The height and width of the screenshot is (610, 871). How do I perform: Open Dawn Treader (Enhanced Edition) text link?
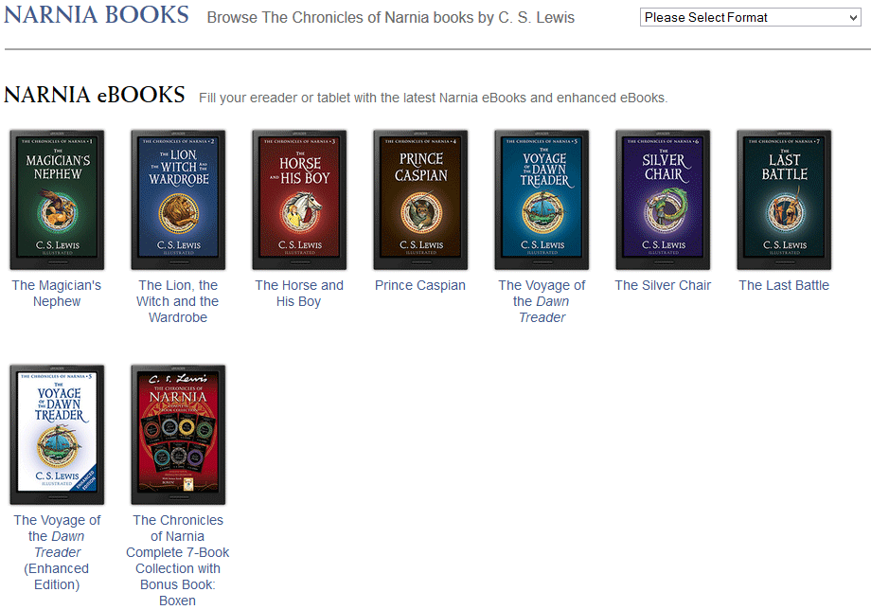point(57,552)
